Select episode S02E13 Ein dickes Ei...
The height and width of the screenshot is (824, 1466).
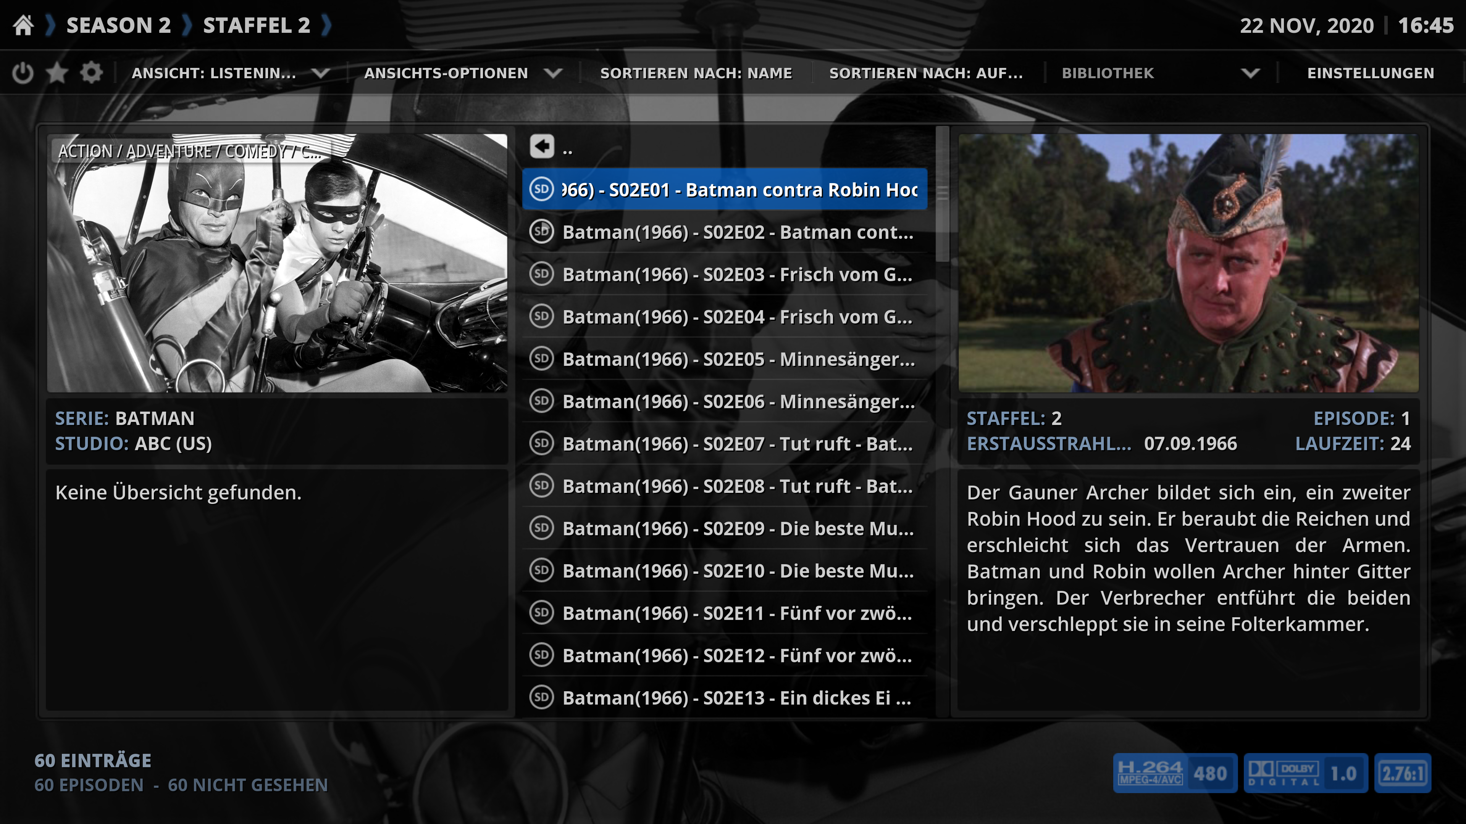tap(725, 698)
